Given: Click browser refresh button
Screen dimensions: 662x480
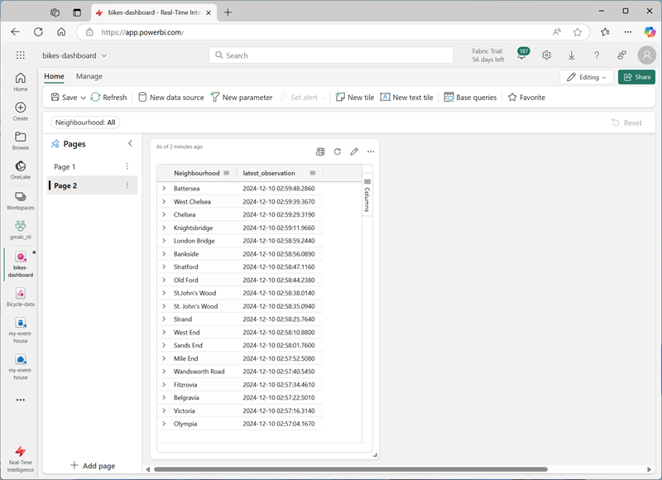Looking at the screenshot, I should click(x=38, y=32).
